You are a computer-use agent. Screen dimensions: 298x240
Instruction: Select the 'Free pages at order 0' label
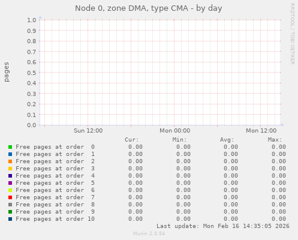pos(55,147)
